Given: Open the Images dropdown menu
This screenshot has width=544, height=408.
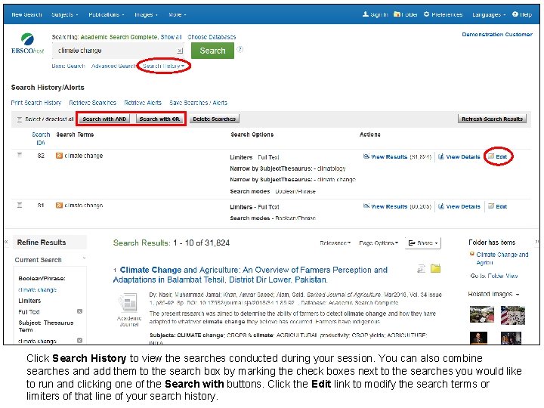Looking at the screenshot, I should pos(146,14).
